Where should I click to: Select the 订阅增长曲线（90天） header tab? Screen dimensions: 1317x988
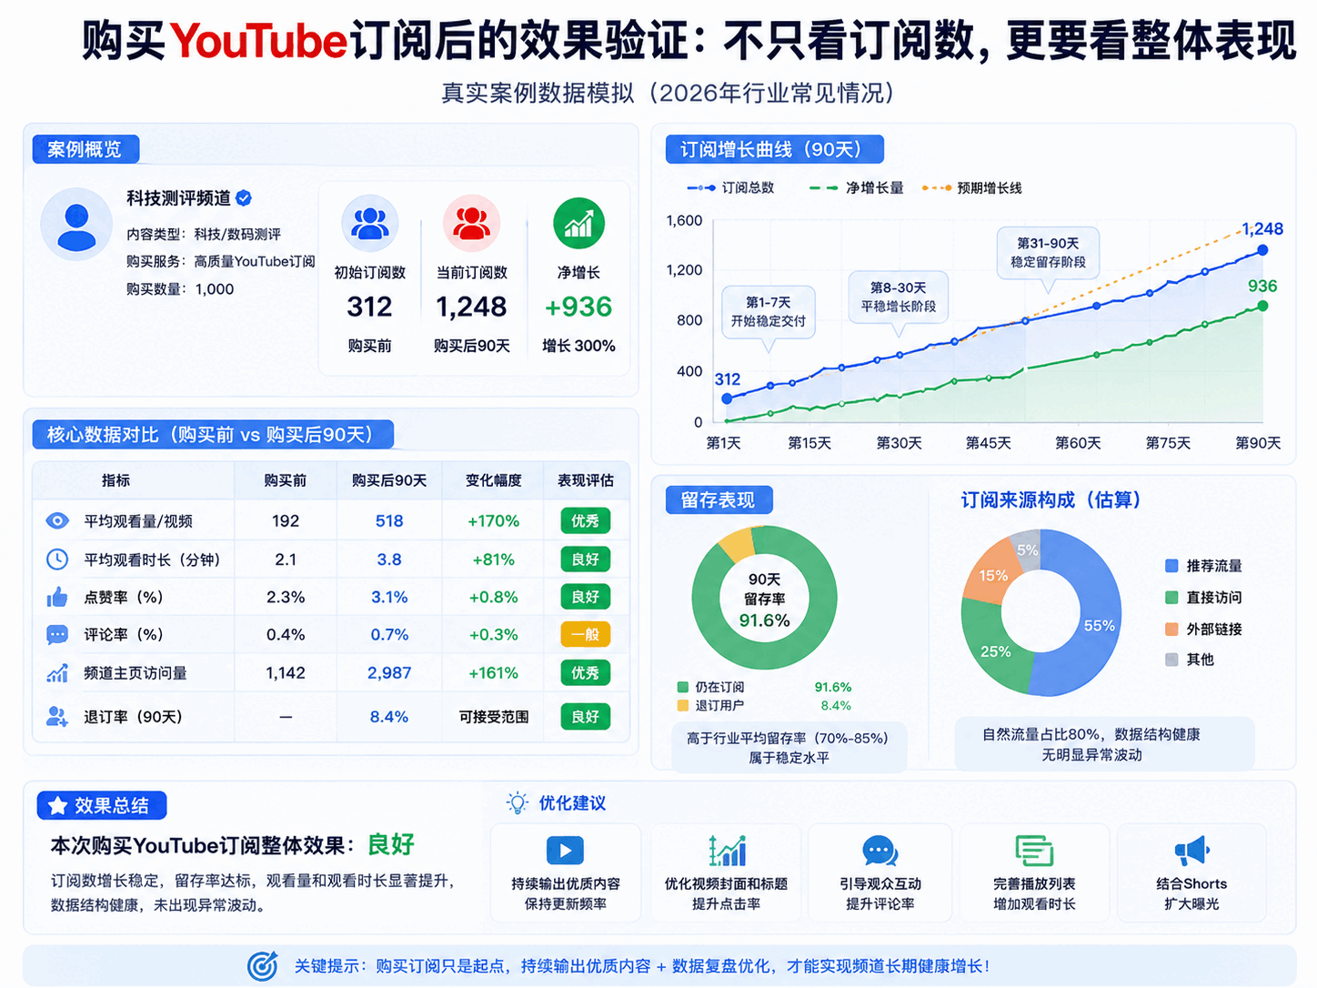775,149
